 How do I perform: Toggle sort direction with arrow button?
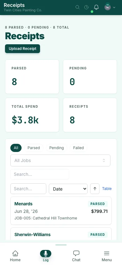pos(95,189)
